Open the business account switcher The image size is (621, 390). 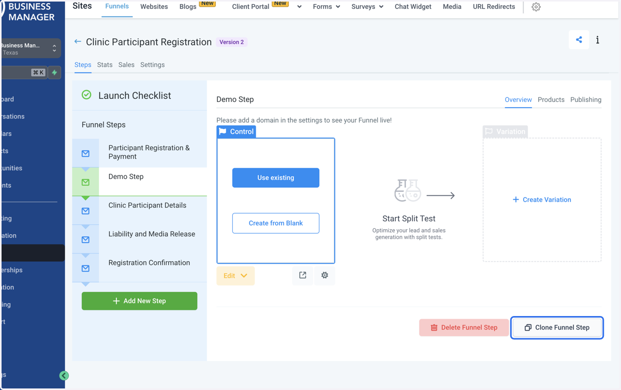(31, 49)
